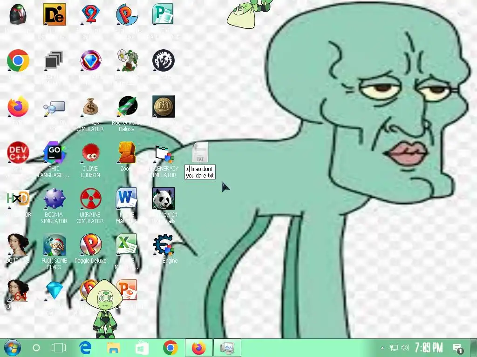Open the PowerPoint desktop shortcut
Image resolution: width=477 pixels, height=357 pixels.
(x=127, y=290)
